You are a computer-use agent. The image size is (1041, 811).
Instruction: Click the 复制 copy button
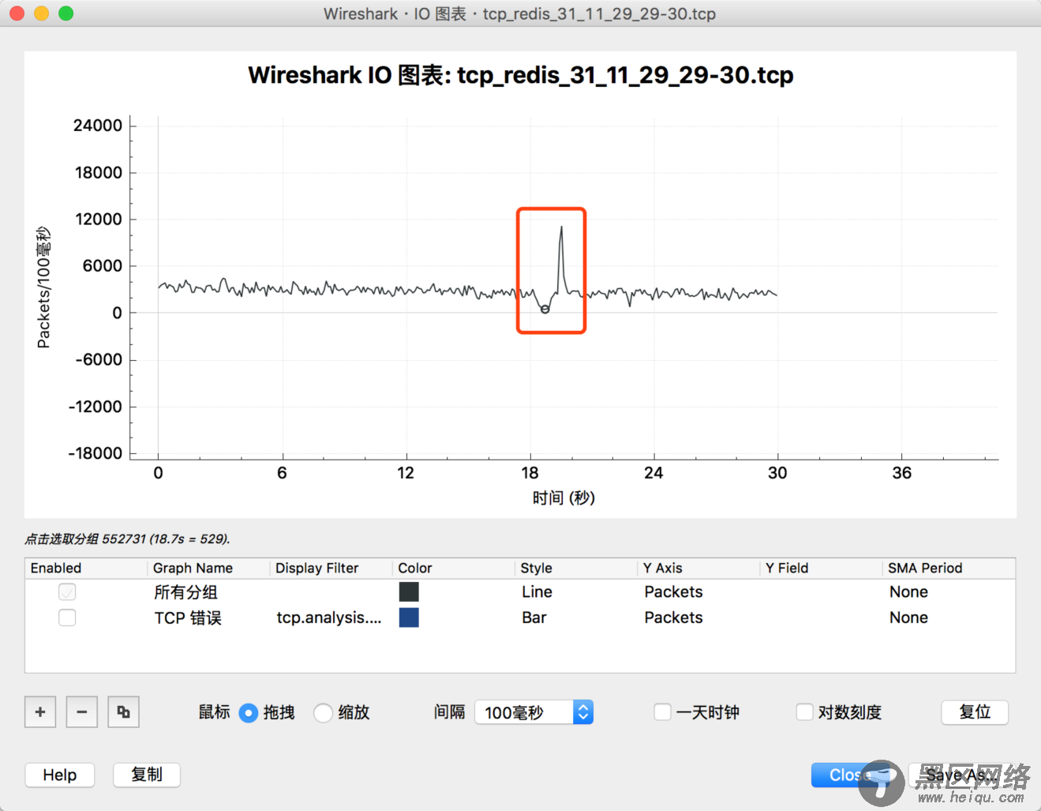coord(147,775)
